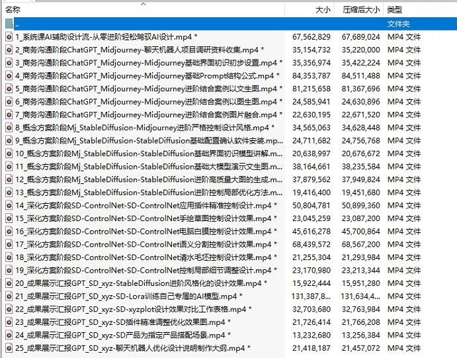Click the MP4 icon of file 4_商务沟通阶段
Image resolution: width=457 pixels, height=358 pixels.
pos(9,76)
